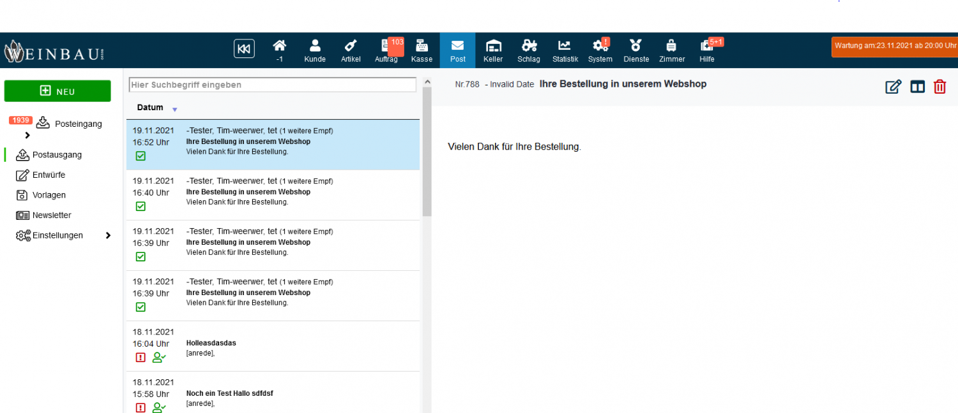This screenshot has height=413, width=958.
Task: Open Vorlagen in the sidebar
Action: 49,195
